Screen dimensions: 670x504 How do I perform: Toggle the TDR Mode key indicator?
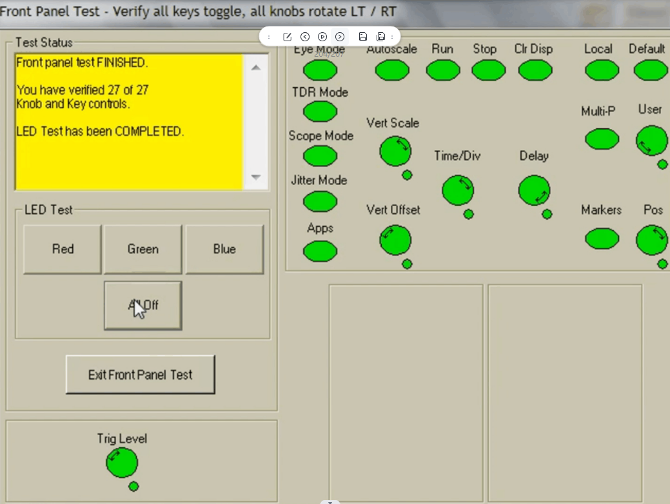point(320,111)
